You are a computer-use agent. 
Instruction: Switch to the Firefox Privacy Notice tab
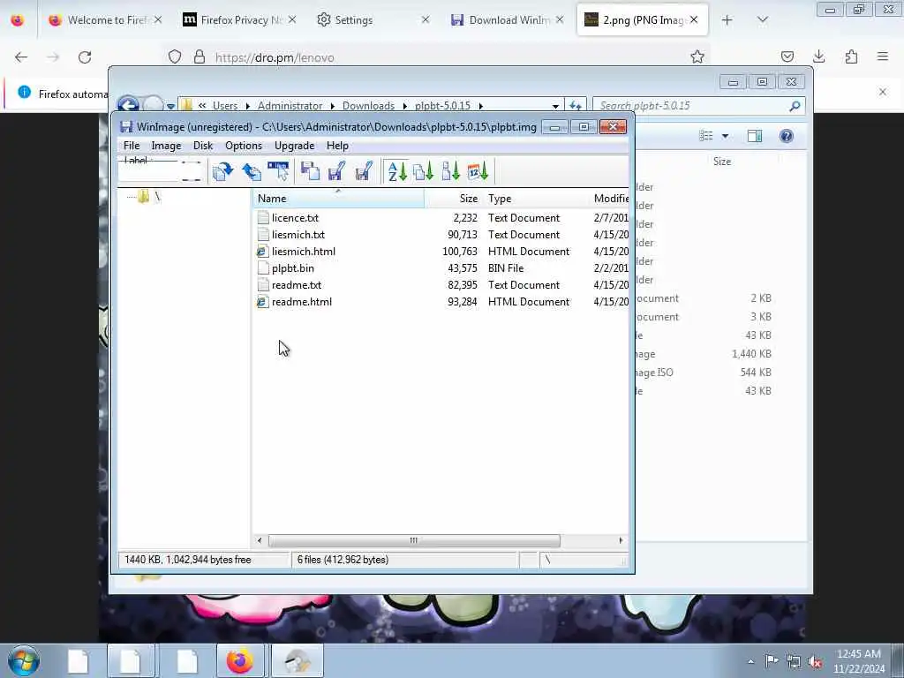[239, 20]
